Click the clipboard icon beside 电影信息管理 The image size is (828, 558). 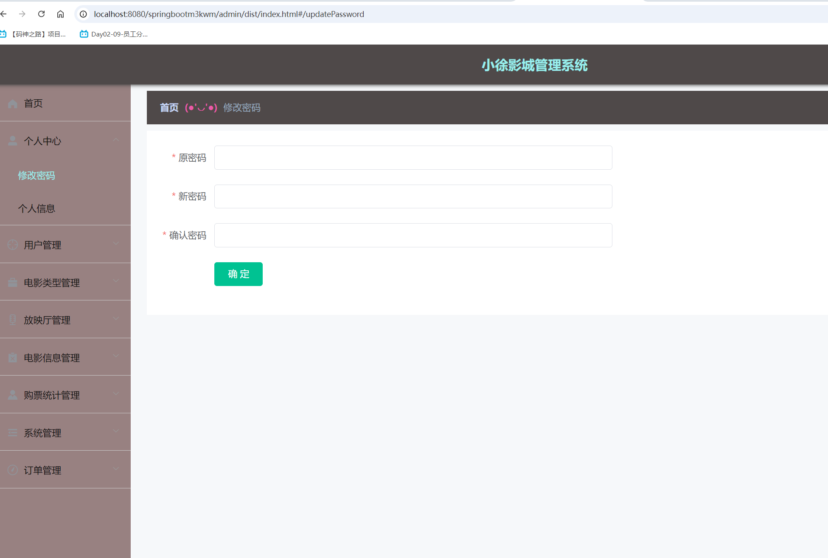(x=13, y=358)
